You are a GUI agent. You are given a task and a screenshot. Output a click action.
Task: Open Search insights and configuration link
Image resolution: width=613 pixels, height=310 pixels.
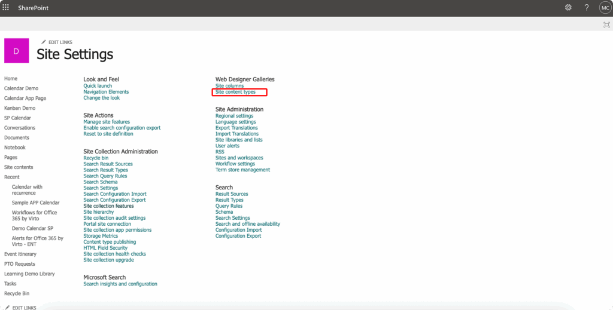(x=120, y=284)
